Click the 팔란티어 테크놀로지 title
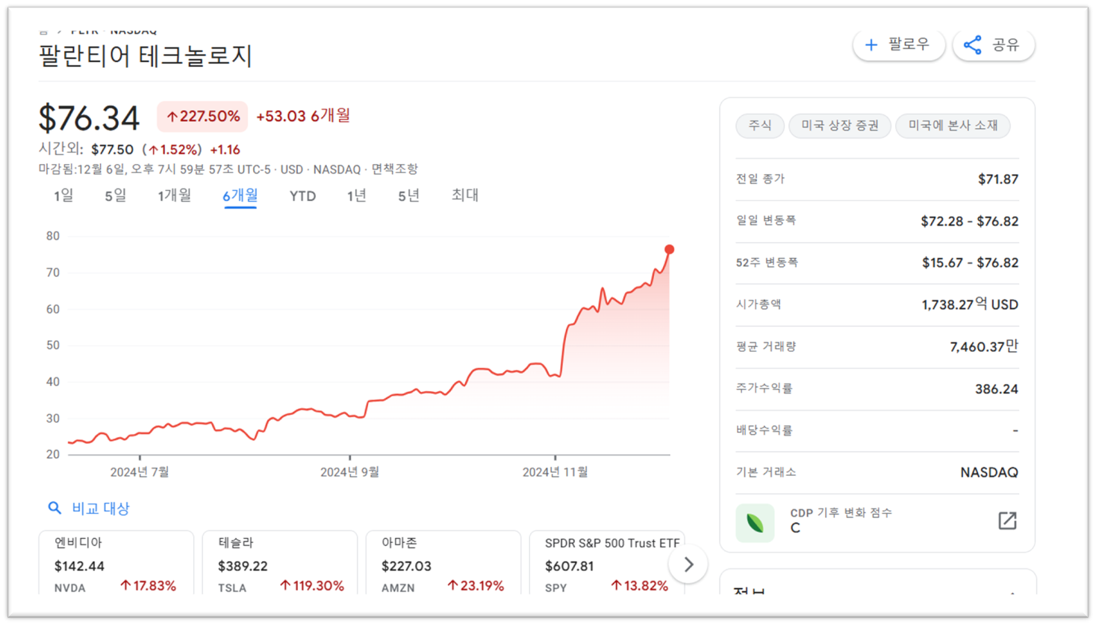The image size is (1096, 625). pyautogui.click(x=146, y=56)
